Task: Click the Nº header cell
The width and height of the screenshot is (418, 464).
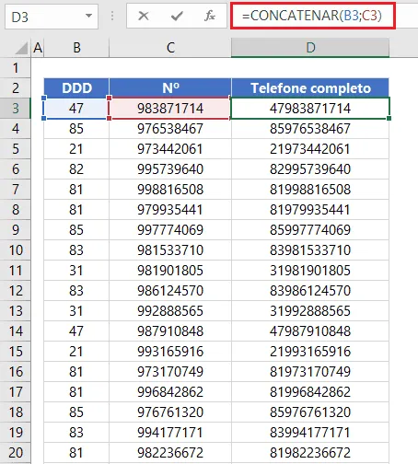Action: (170, 88)
